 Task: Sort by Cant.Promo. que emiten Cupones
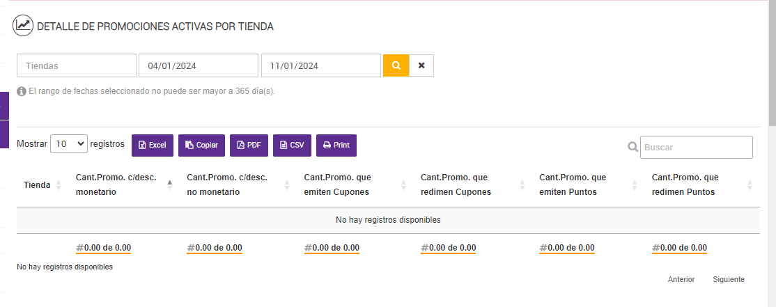355,185
